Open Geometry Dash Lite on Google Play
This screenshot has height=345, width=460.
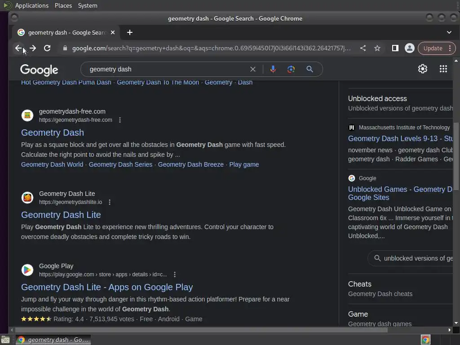coord(107,287)
